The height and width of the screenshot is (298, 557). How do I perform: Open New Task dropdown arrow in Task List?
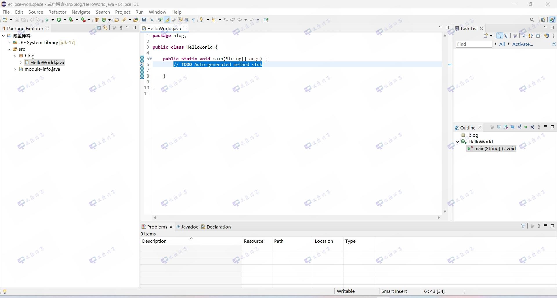click(x=491, y=36)
